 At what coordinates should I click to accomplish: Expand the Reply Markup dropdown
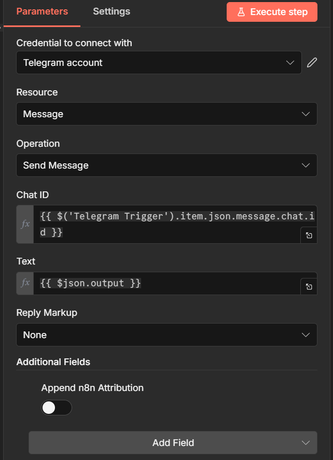coord(166,335)
